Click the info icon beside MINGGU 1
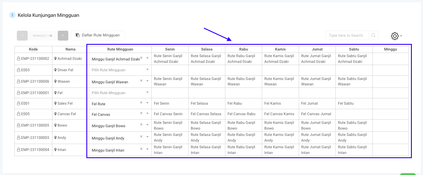The height and width of the screenshot is (175, 423). pos(51,36)
